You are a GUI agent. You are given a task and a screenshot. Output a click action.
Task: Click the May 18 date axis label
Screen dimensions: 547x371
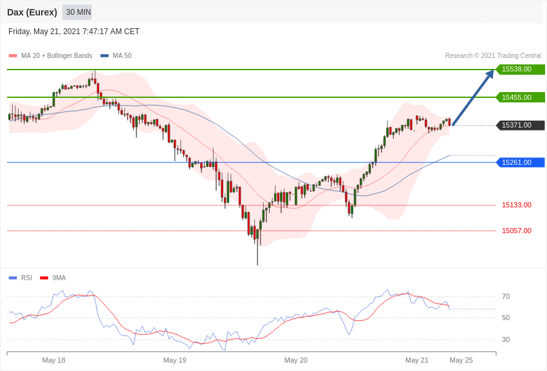(x=53, y=360)
